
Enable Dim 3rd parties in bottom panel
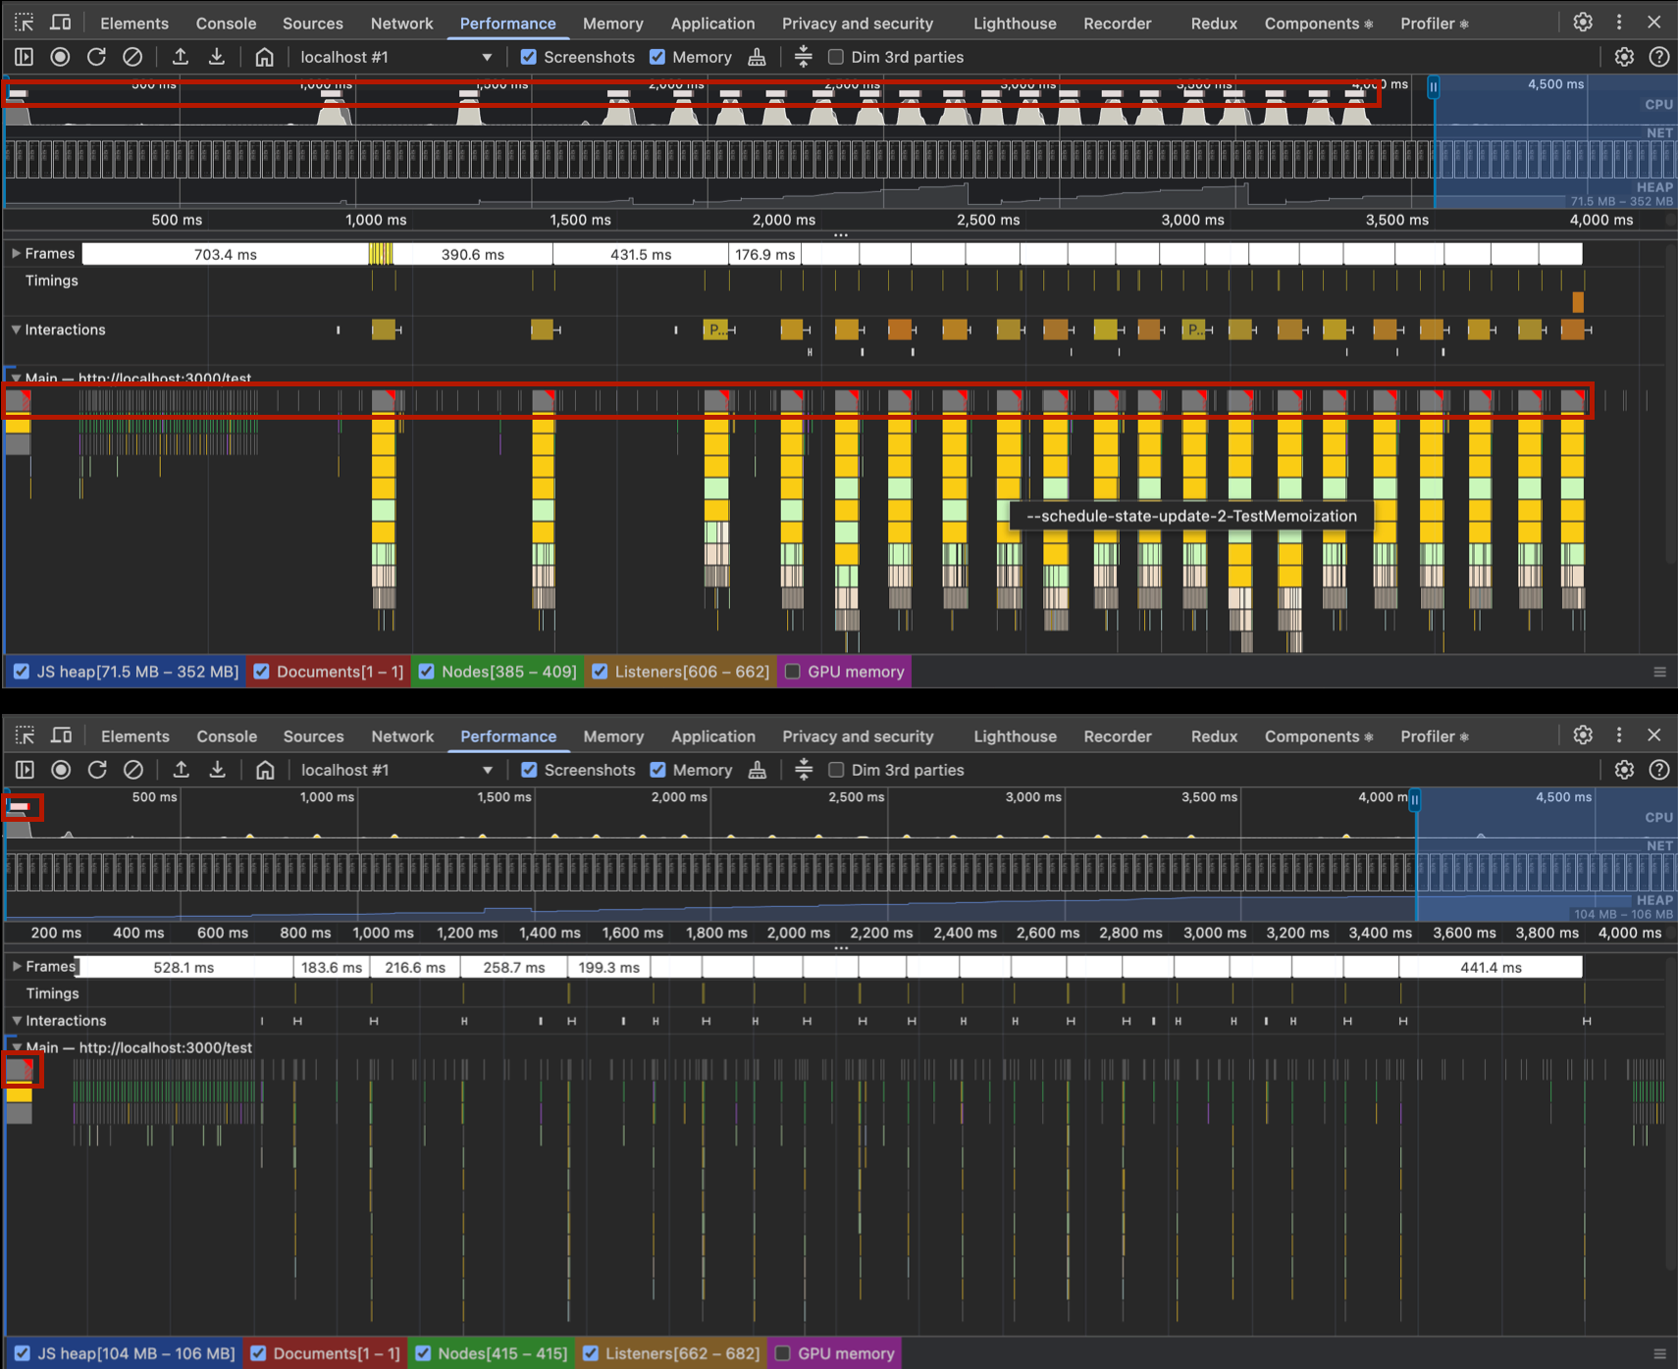pyautogui.click(x=836, y=770)
